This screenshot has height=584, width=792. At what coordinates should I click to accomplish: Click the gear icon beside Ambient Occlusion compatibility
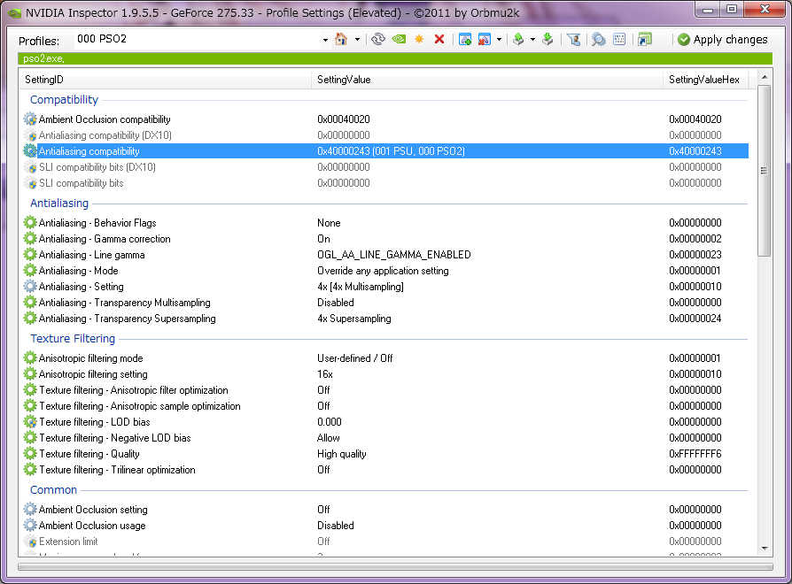pos(30,119)
